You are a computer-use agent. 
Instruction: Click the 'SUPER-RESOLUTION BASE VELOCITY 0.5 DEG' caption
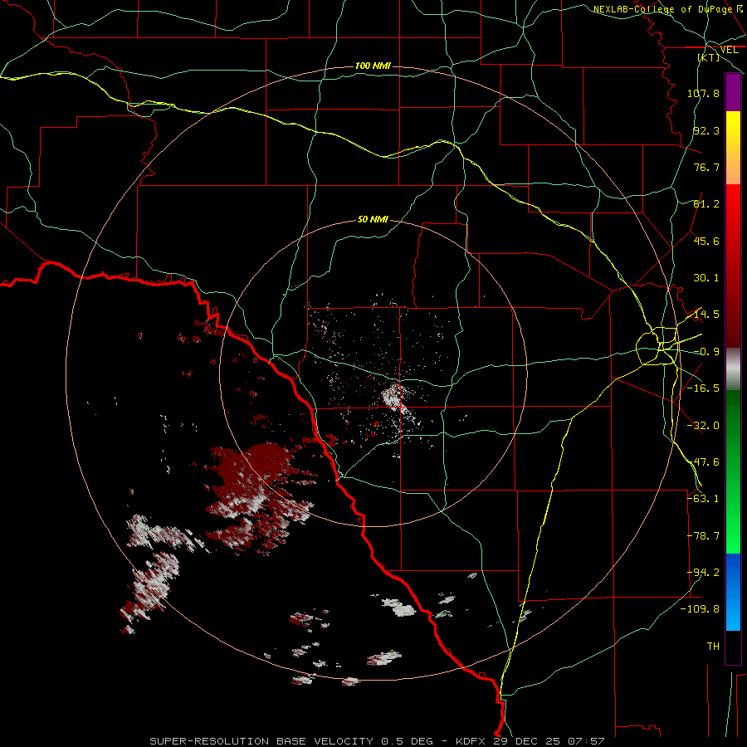291,741
